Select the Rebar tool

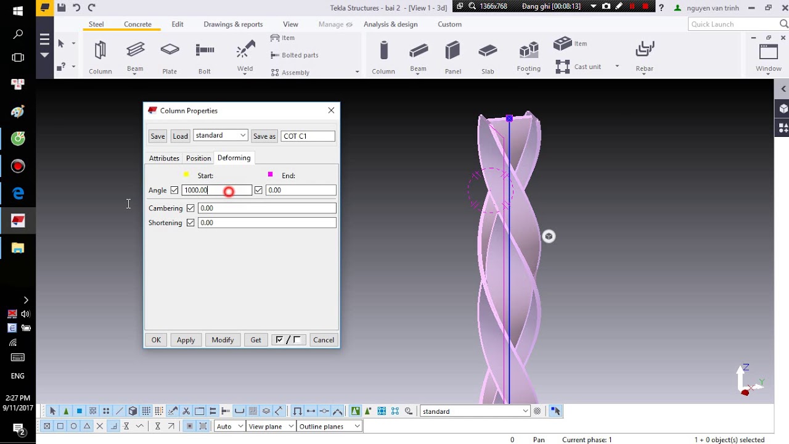(x=645, y=57)
